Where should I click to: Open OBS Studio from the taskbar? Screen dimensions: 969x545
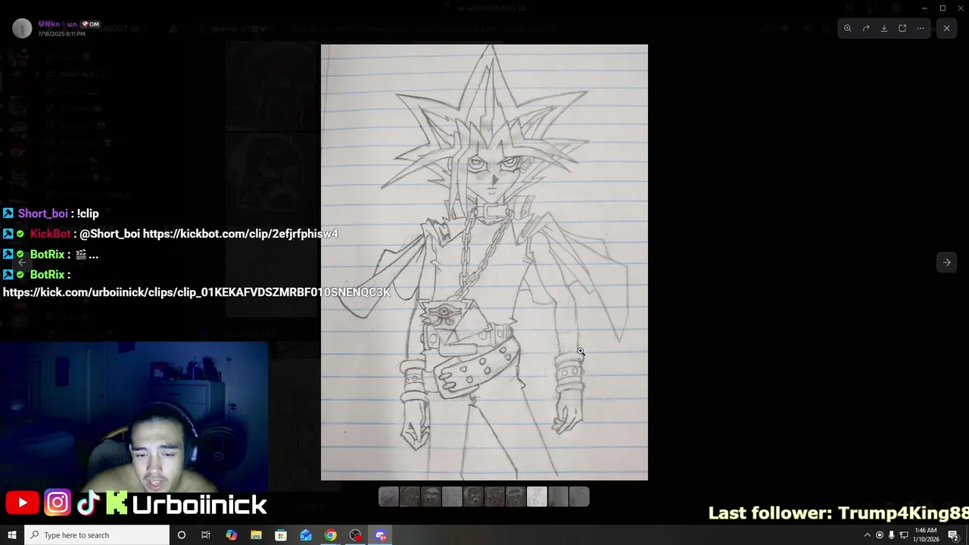[356, 535]
